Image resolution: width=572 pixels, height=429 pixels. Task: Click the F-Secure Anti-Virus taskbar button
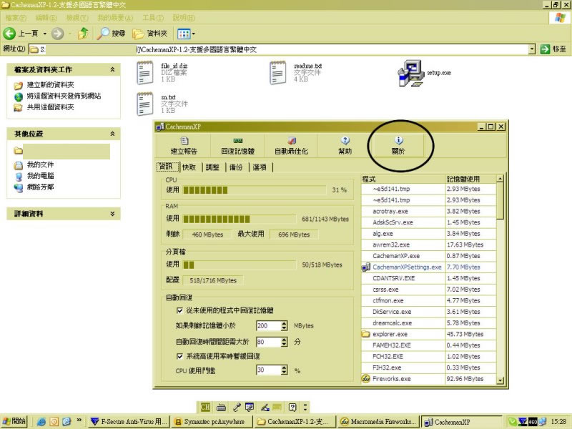click(129, 421)
